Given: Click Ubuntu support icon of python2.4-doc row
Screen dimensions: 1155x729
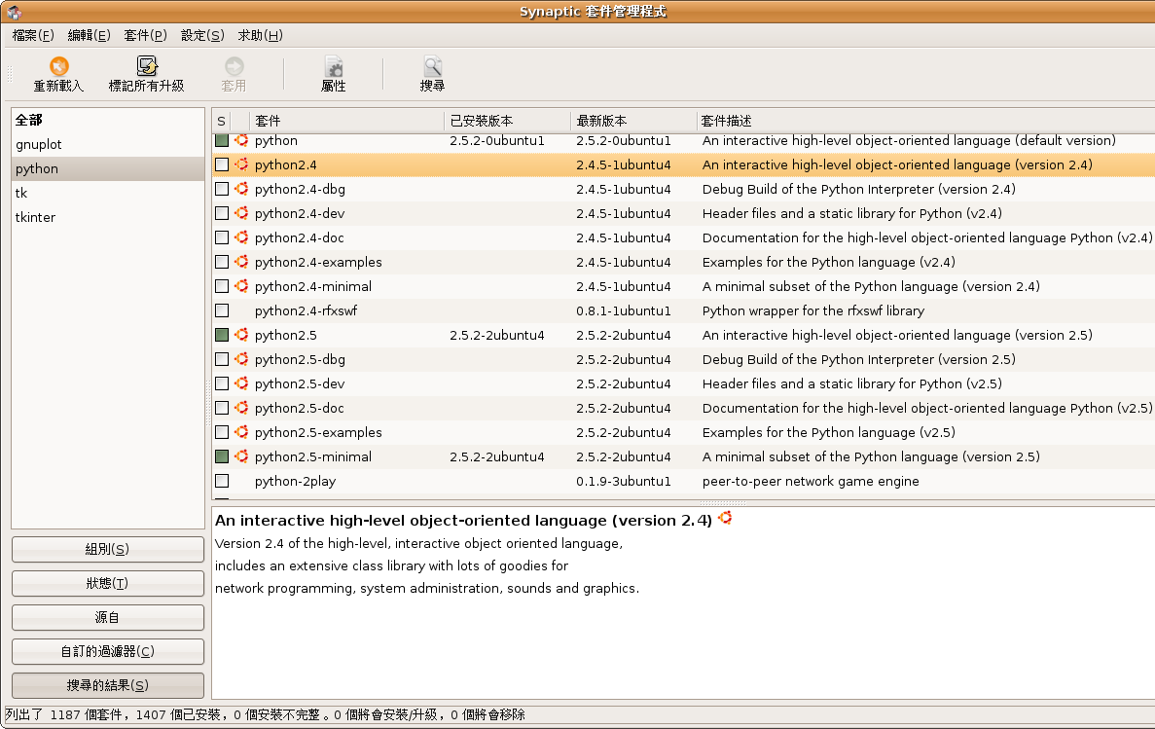Looking at the screenshot, I should coord(241,237).
